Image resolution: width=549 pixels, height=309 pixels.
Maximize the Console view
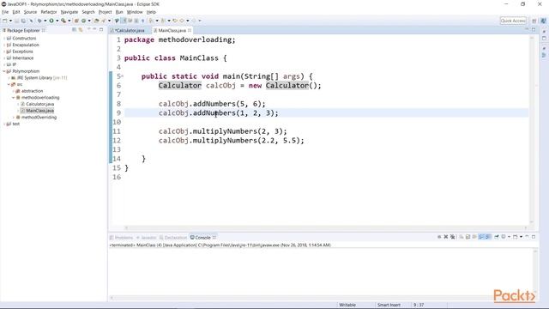[534, 237]
